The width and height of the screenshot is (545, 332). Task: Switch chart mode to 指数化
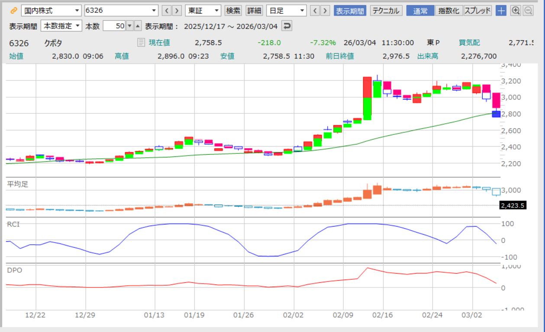449,11
